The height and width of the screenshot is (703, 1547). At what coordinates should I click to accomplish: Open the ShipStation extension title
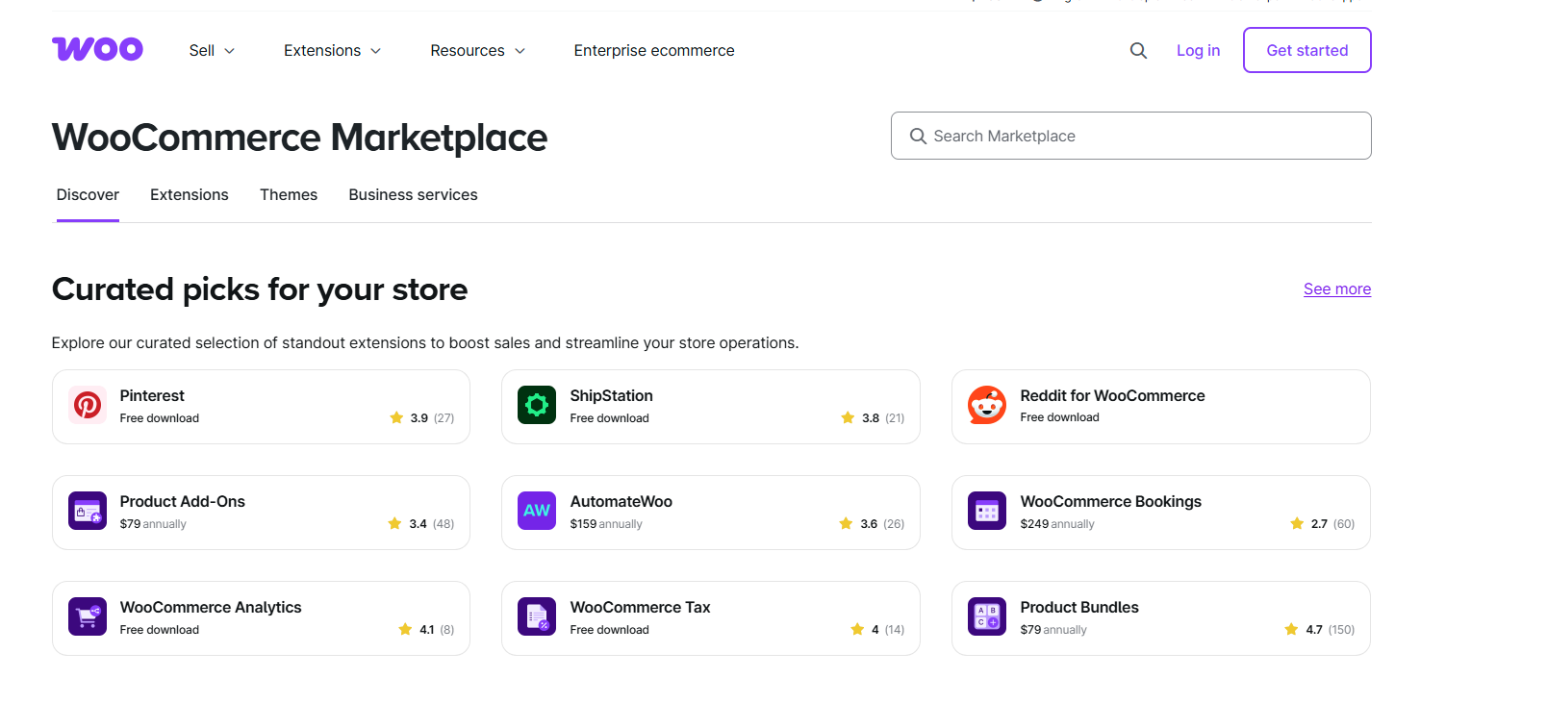point(611,395)
